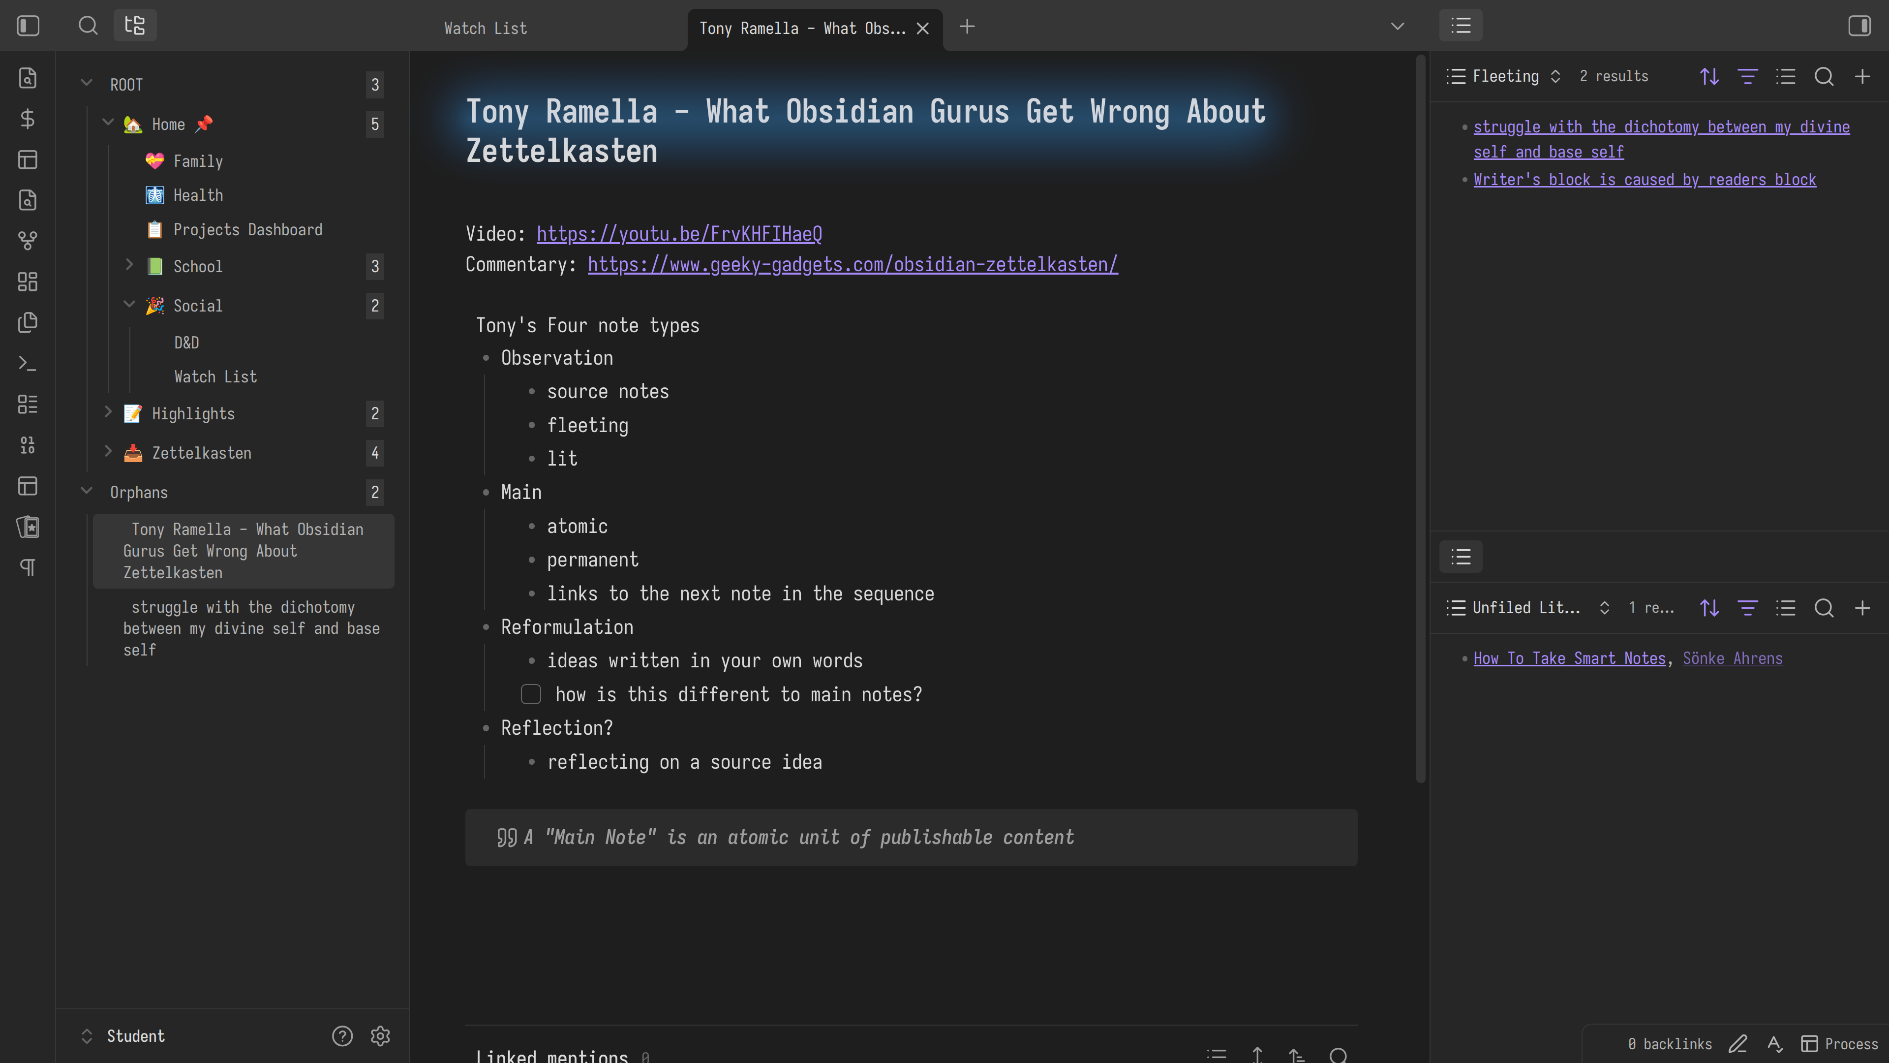The image size is (1889, 1063).
Task: Click the sort arrows in Unfiled Lit panel
Action: pyautogui.click(x=1709, y=608)
